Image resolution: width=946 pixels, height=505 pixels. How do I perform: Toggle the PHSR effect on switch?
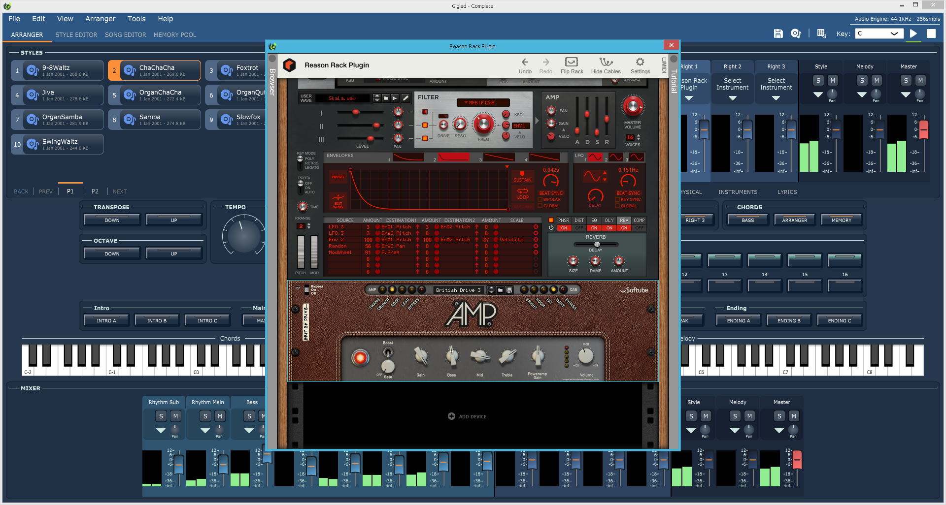coord(564,228)
